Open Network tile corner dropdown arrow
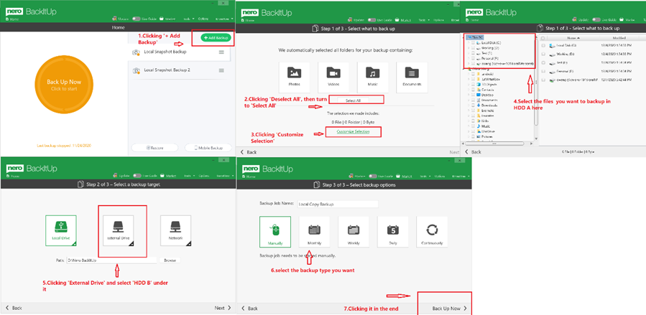This screenshot has height=315, width=646. click(188, 243)
